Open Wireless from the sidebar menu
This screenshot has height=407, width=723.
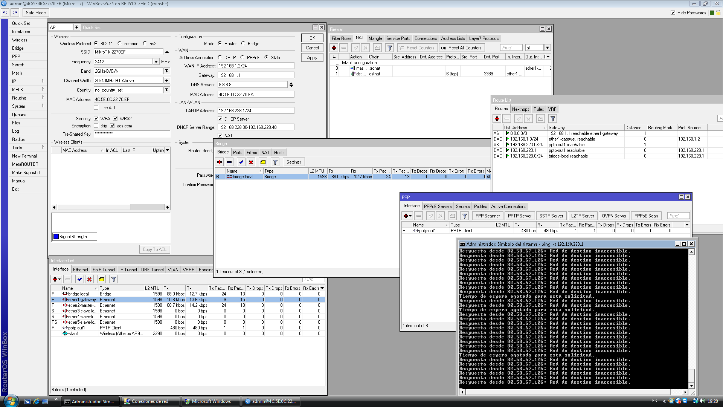point(20,40)
